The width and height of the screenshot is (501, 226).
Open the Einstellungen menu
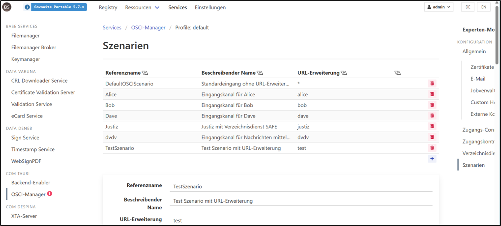pyautogui.click(x=210, y=7)
